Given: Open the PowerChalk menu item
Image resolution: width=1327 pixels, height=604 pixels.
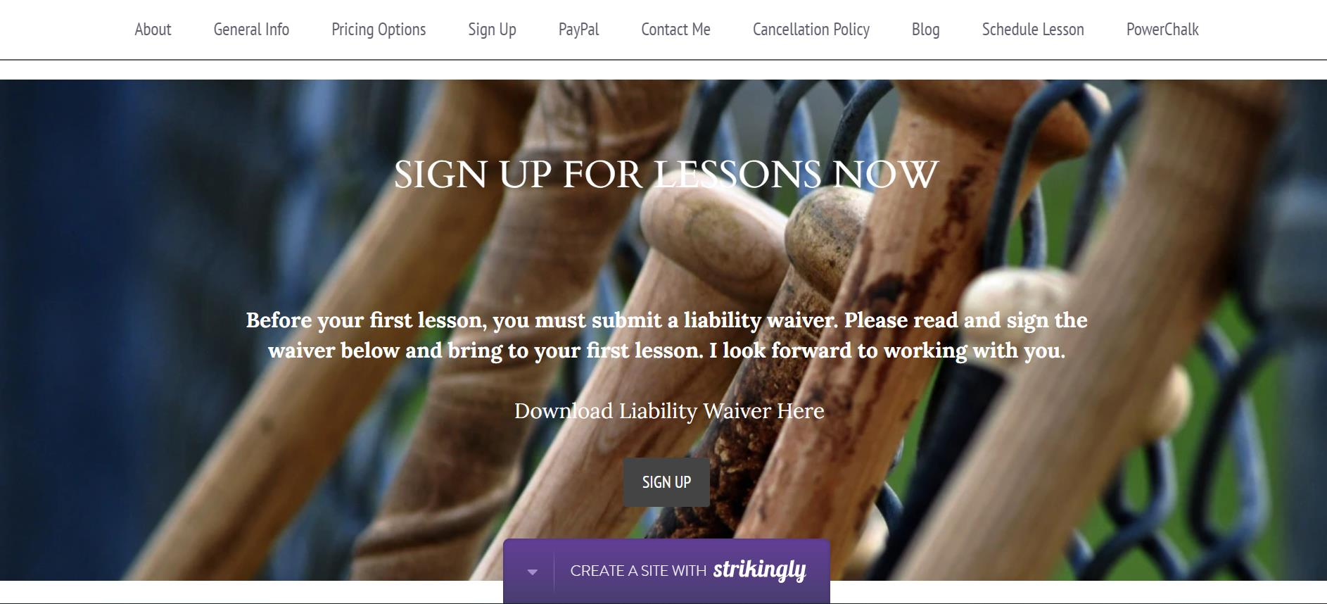Looking at the screenshot, I should click(x=1162, y=30).
